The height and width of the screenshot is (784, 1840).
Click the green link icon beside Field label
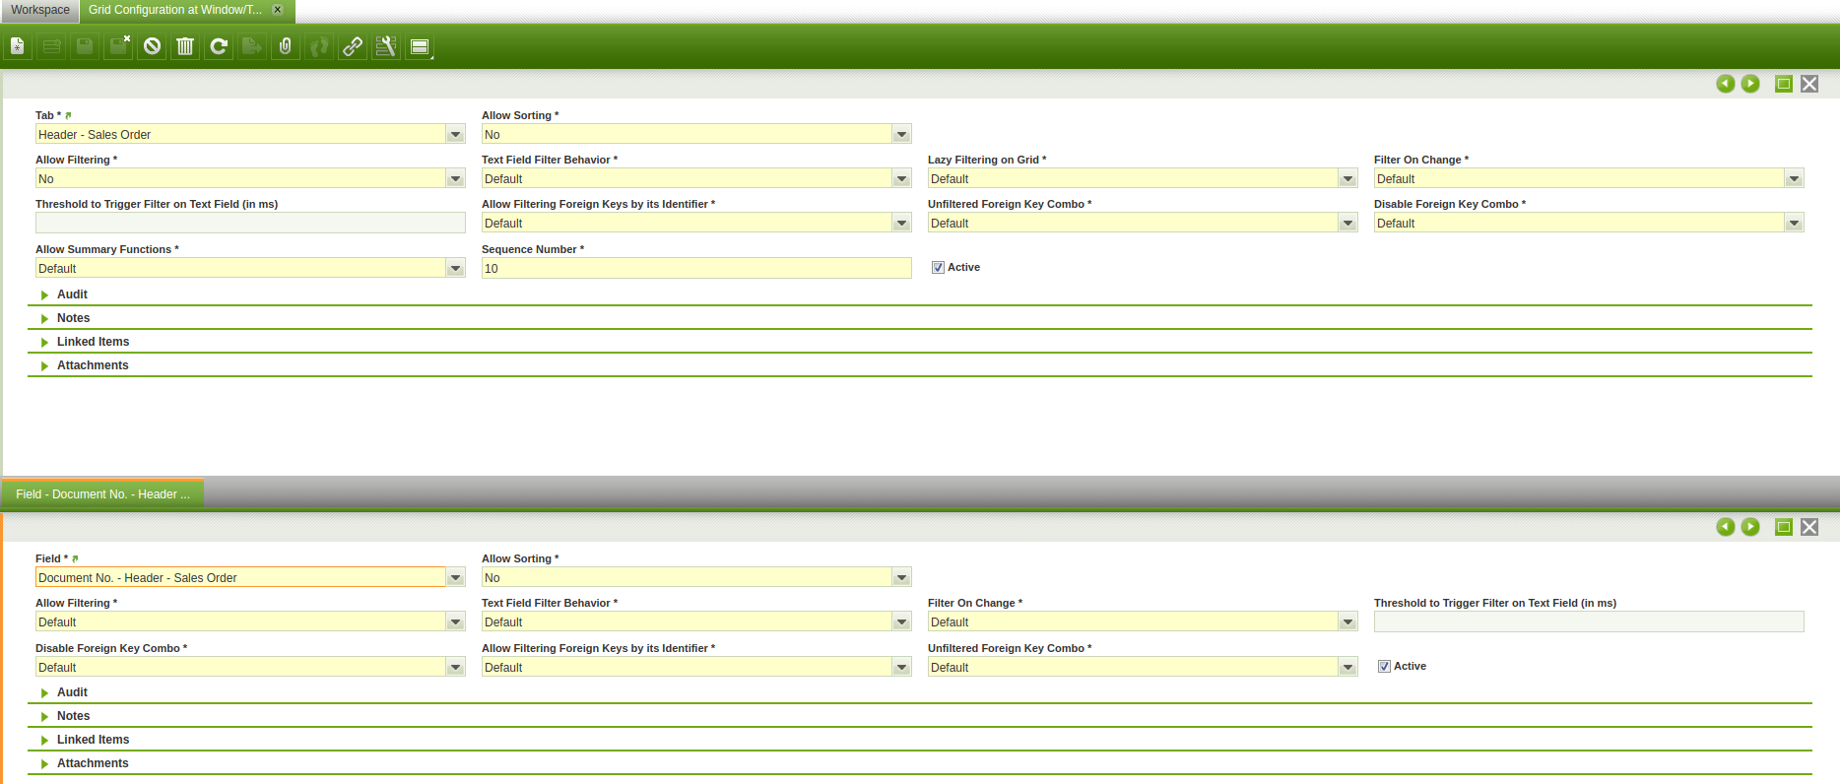tap(75, 559)
